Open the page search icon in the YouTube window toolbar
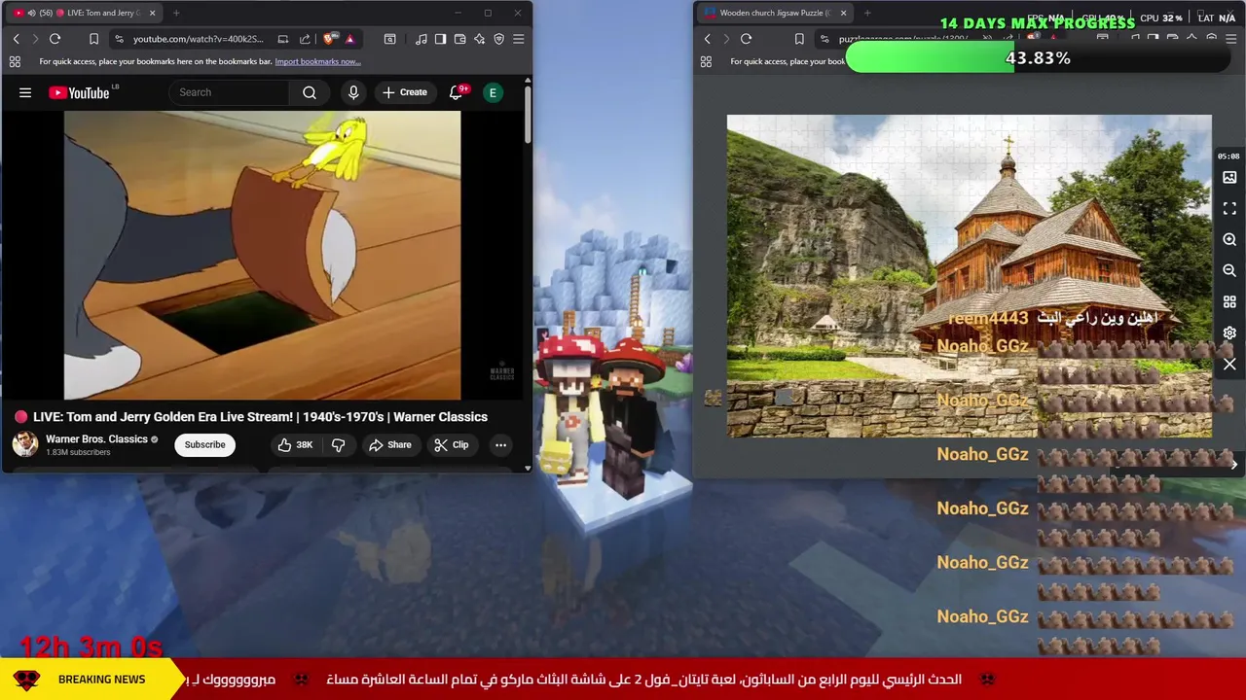 [x=390, y=39]
